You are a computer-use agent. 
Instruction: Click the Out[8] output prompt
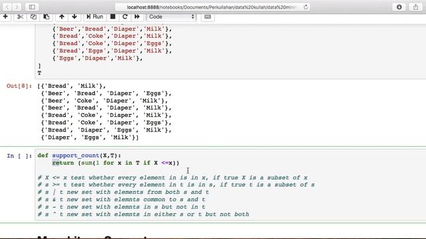(x=19, y=86)
